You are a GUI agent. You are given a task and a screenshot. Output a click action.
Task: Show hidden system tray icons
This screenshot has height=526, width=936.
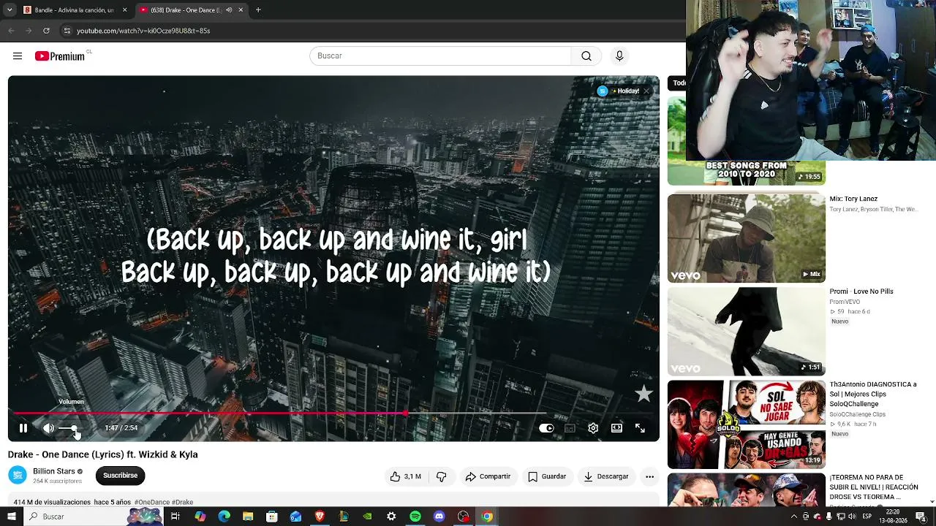(x=794, y=517)
